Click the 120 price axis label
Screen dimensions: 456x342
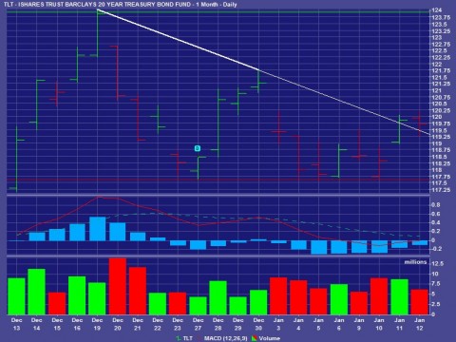pos(437,117)
